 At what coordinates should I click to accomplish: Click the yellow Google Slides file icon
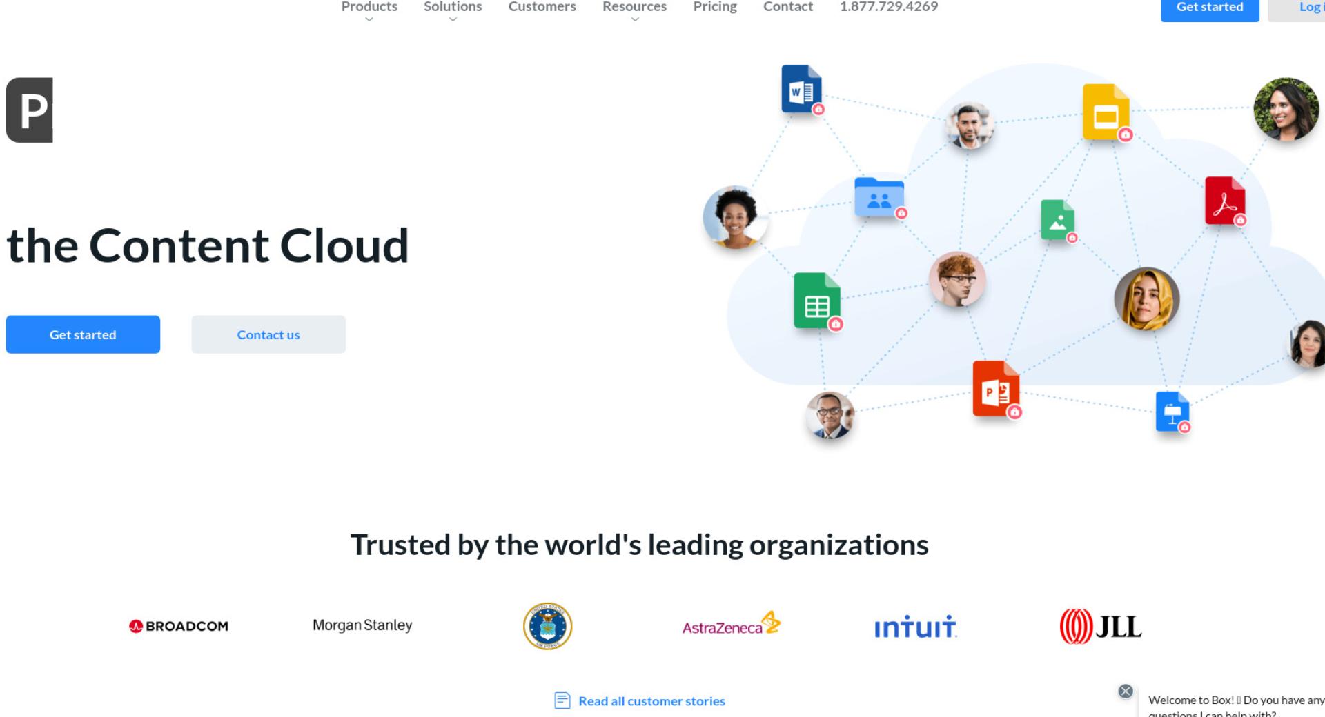[x=1106, y=112]
